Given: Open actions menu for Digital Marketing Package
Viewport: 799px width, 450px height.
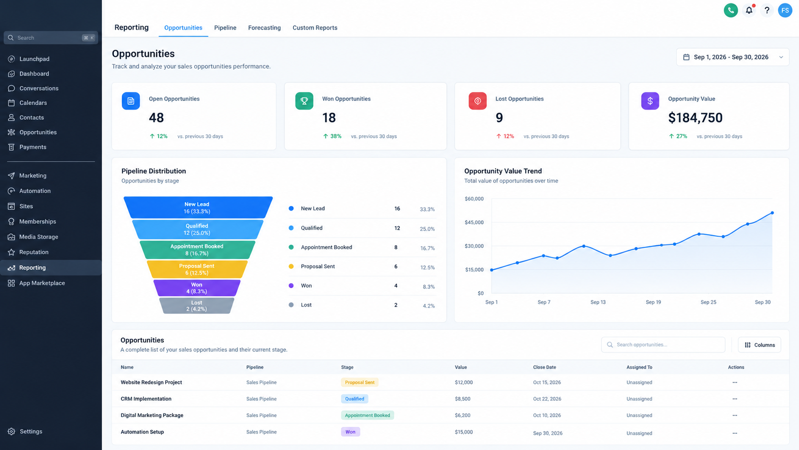Looking at the screenshot, I should tap(735, 416).
